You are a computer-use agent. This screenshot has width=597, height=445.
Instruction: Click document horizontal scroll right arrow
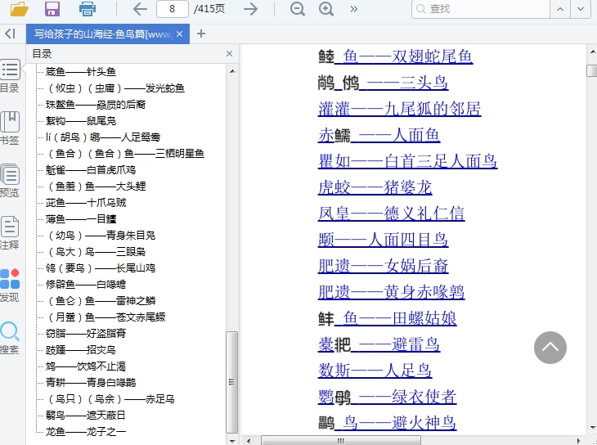pos(580,441)
